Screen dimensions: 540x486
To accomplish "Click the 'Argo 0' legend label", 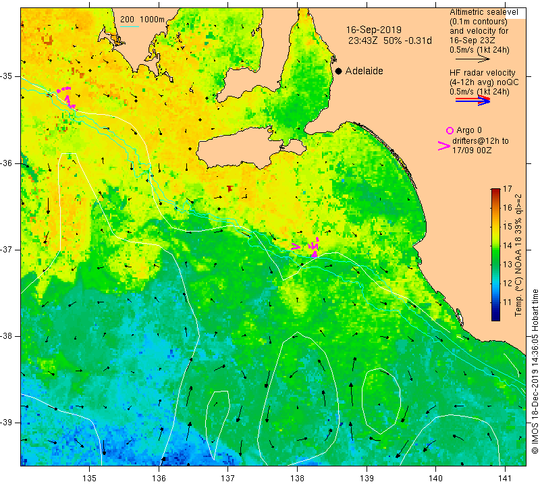I will point(469,130).
